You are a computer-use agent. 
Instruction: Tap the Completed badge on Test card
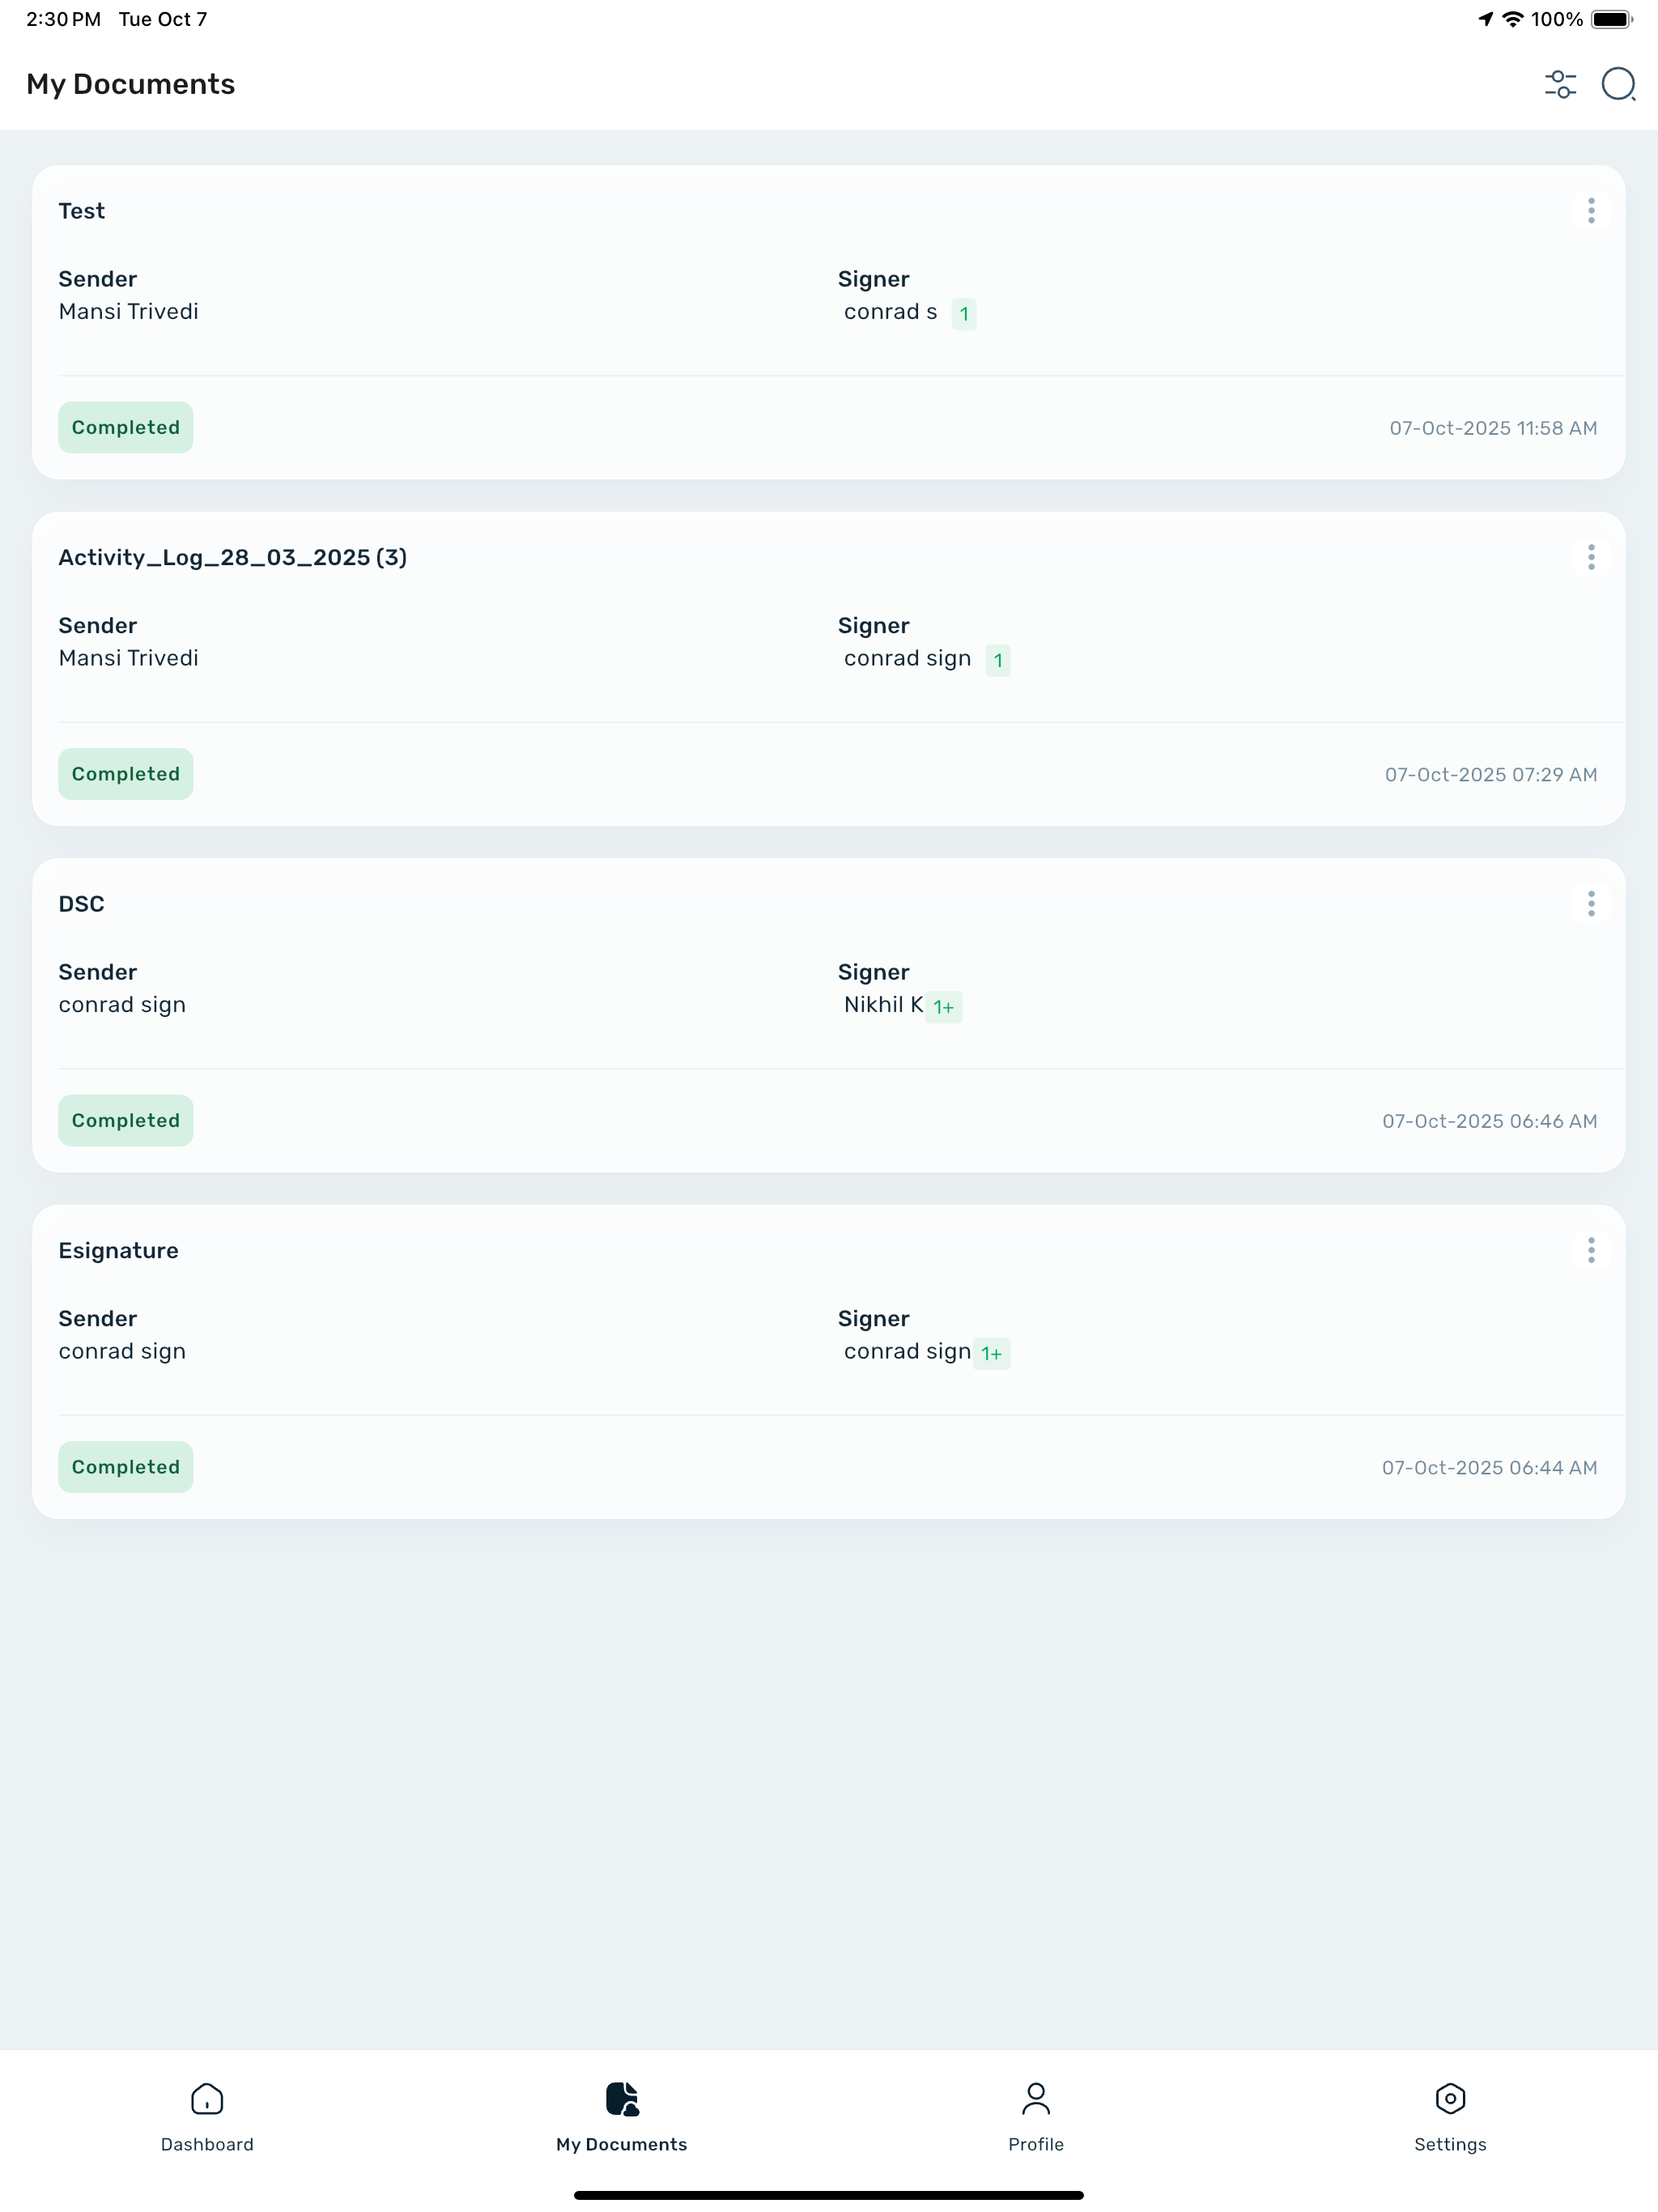pyautogui.click(x=126, y=428)
